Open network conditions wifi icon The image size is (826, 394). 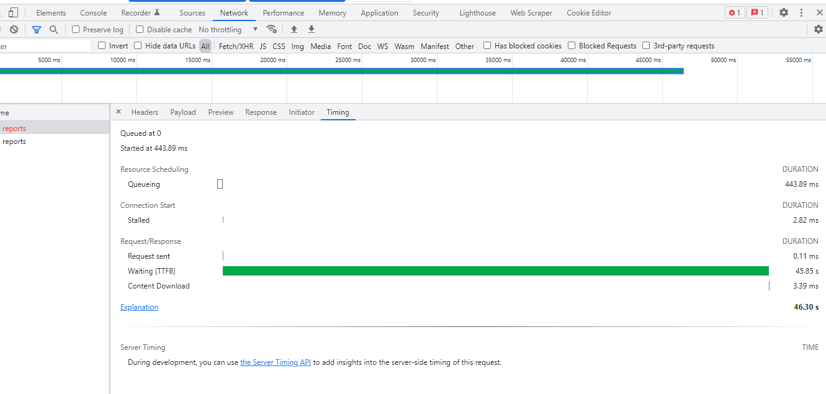tap(271, 29)
